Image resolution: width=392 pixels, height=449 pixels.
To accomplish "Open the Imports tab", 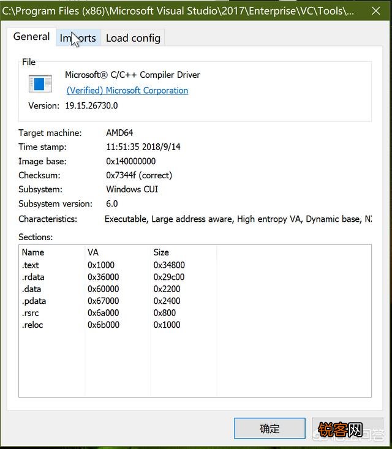I will [78, 38].
